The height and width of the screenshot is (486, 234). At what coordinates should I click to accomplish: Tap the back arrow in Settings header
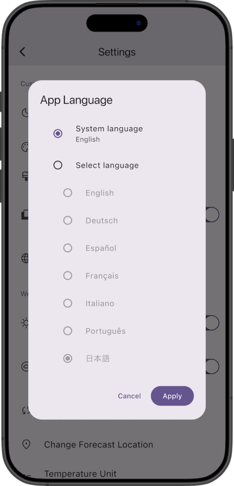point(22,52)
